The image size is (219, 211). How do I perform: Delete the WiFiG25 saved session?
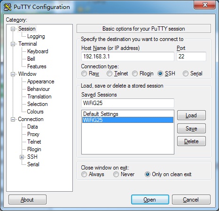(191, 141)
